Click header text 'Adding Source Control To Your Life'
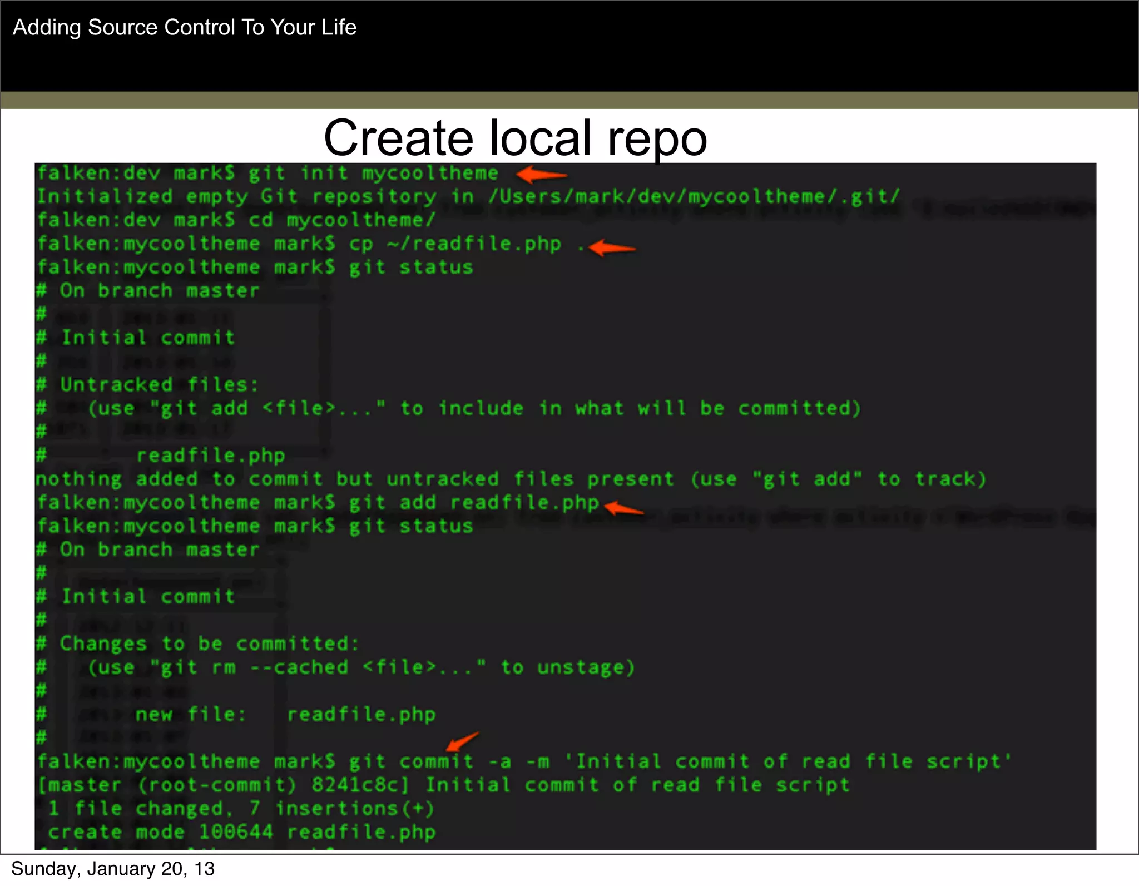The width and height of the screenshot is (1139, 886). point(184,27)
